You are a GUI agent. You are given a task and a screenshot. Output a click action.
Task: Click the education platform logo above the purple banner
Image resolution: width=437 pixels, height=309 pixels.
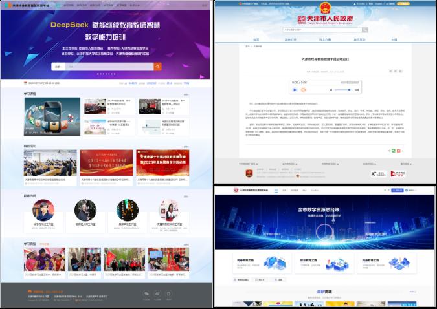27,5
